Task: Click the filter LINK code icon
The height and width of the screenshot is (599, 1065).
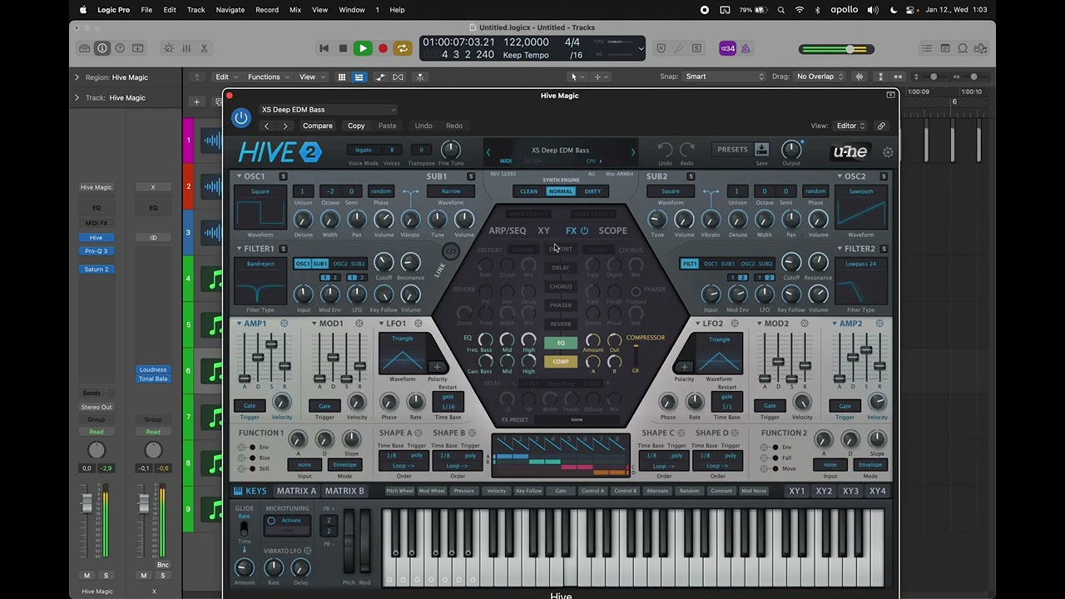Action: pyautogui.click(x=451, y=251)
